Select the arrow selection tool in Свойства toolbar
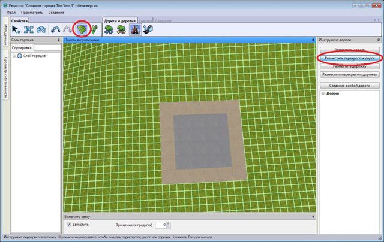 (16, 29)
